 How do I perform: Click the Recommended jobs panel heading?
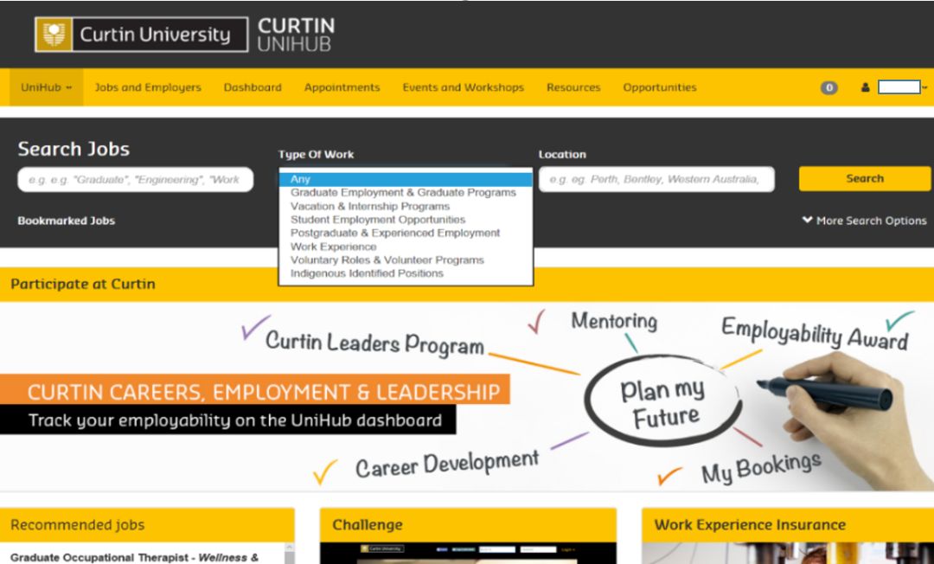click(x=78, y=525)
